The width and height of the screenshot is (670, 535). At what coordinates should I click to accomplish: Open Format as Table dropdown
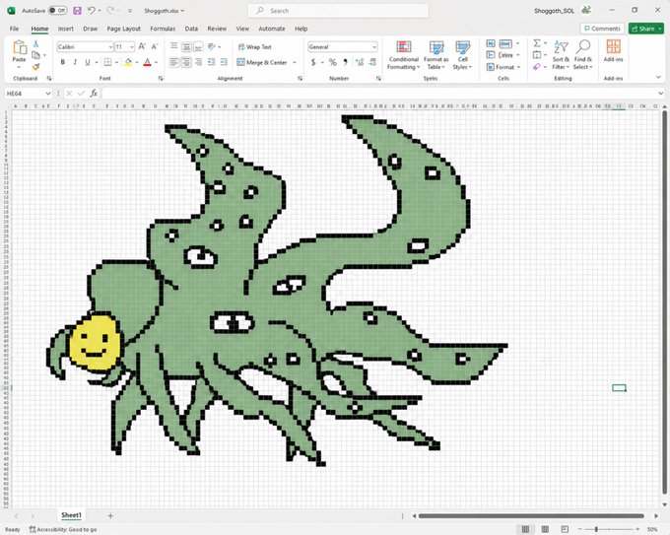(435, 55)
